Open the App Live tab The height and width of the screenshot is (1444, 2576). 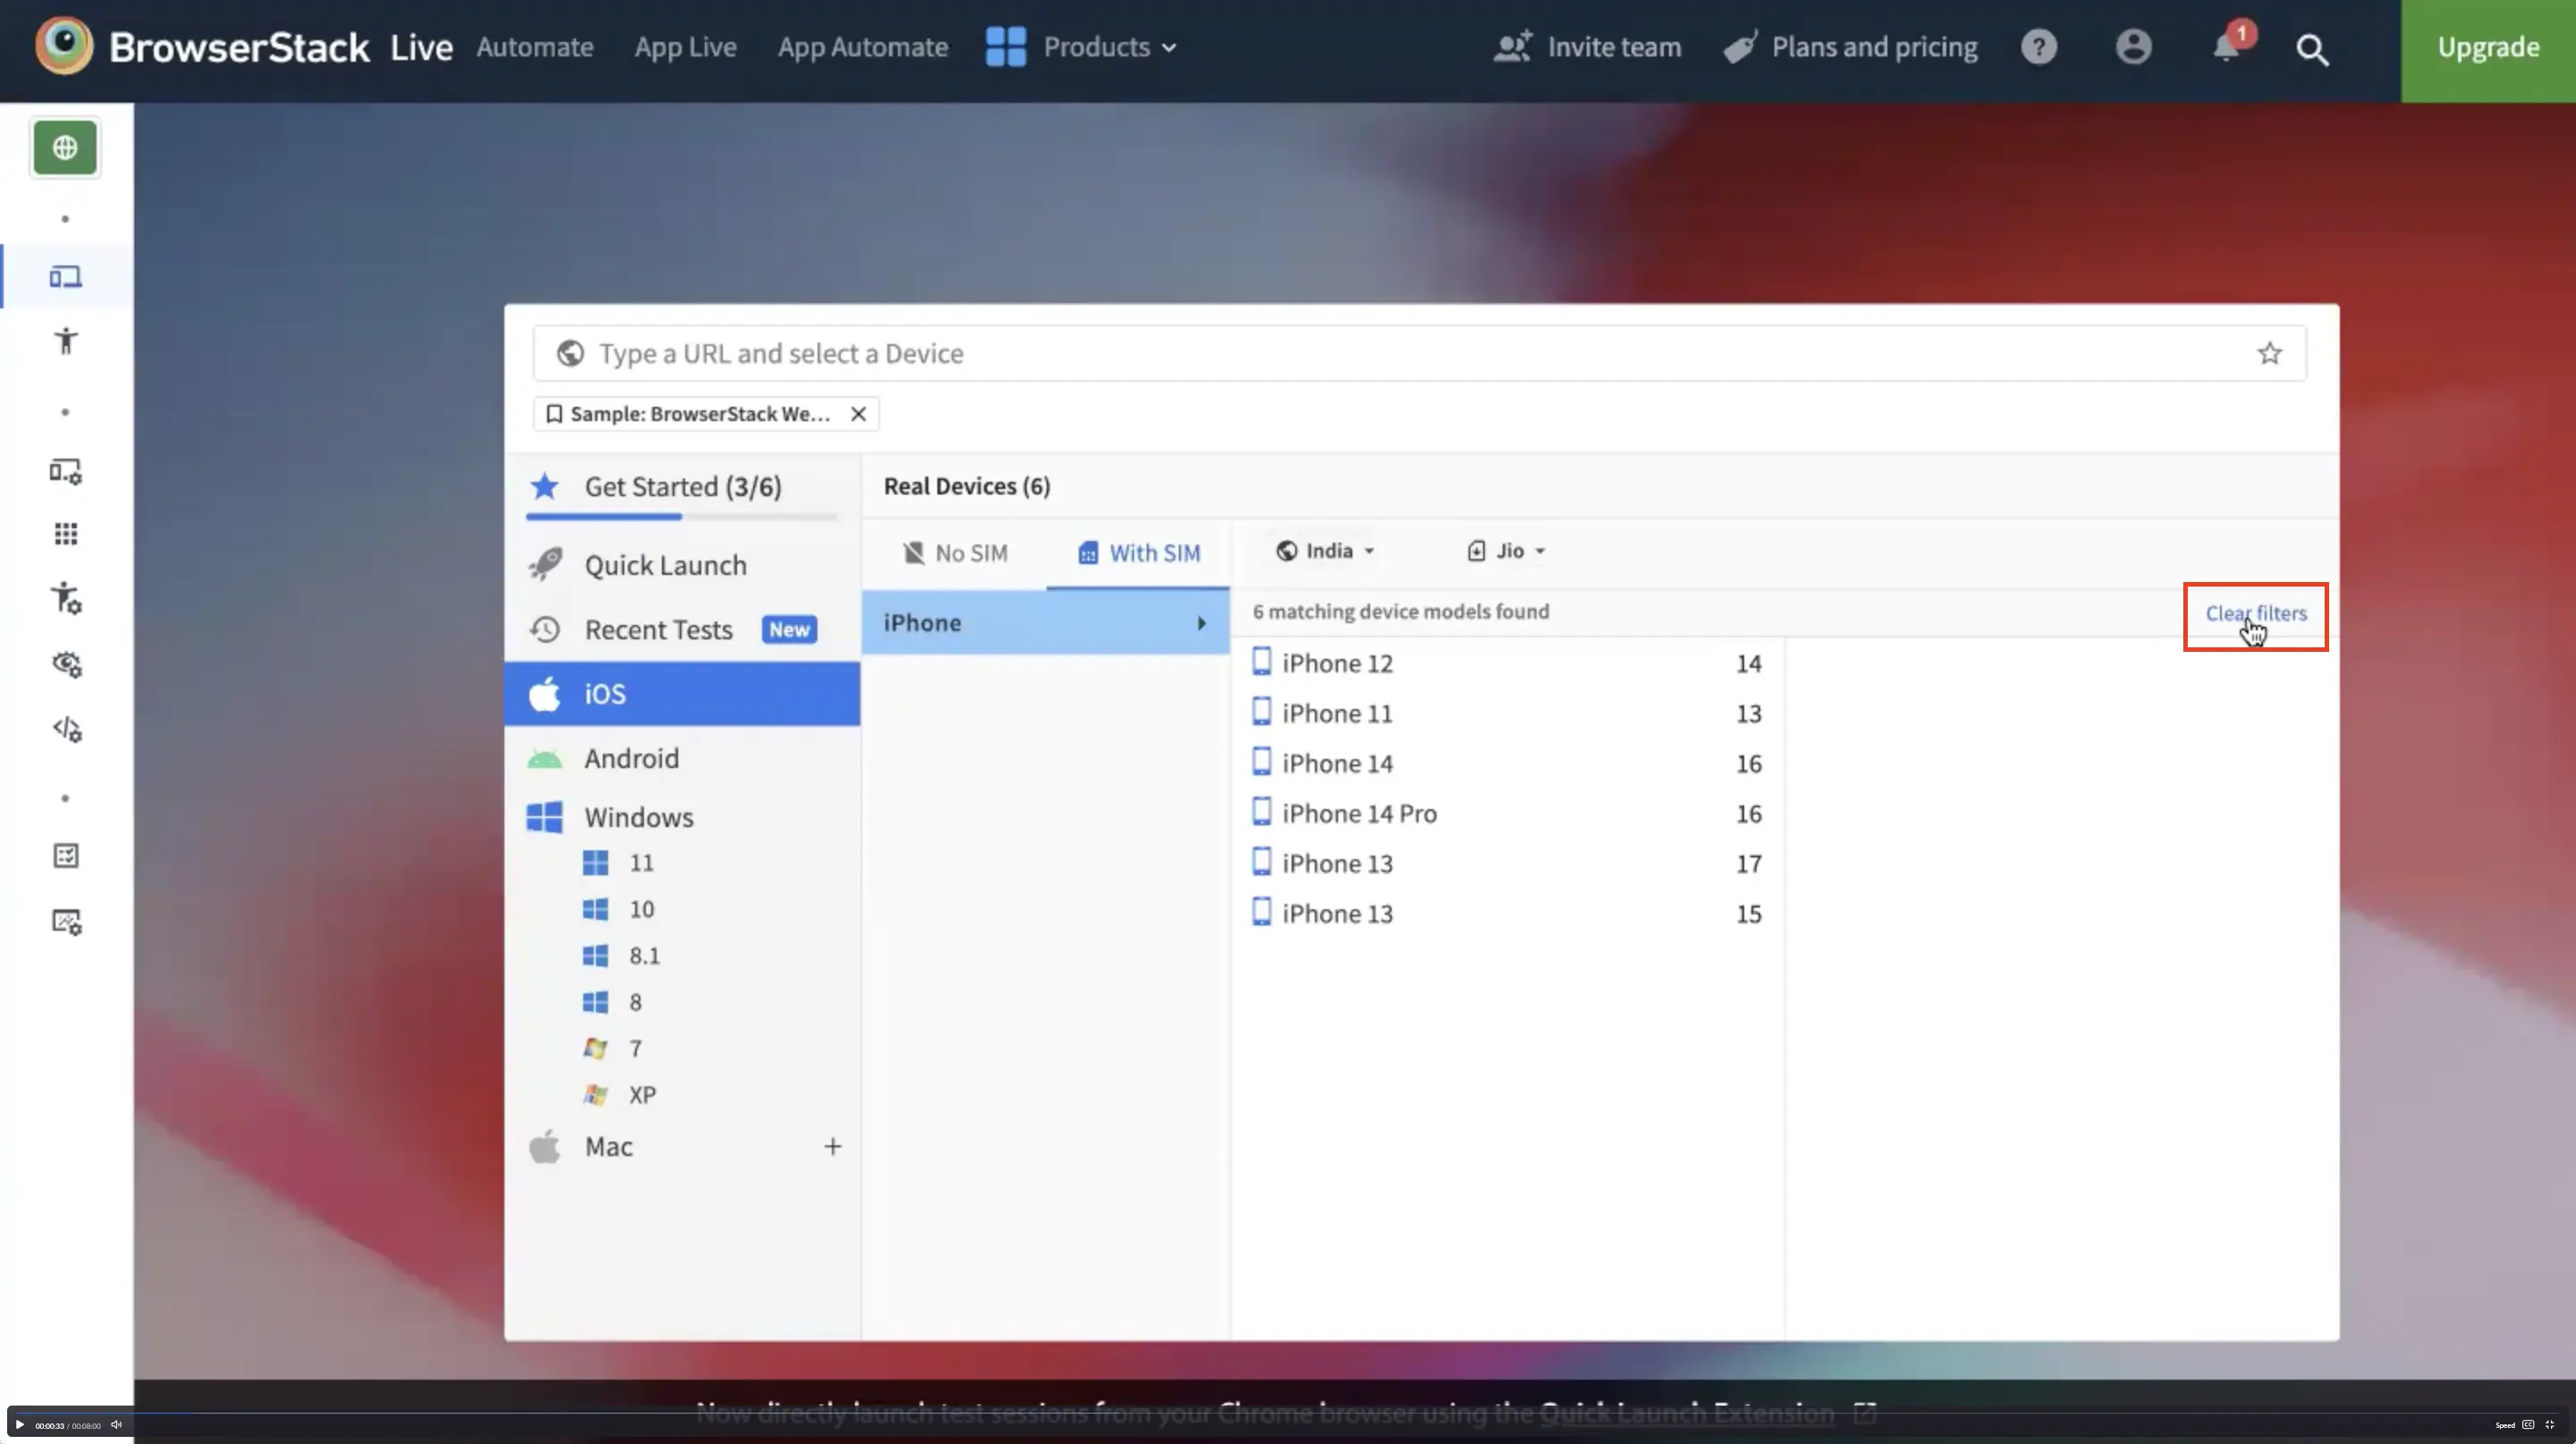[x=685, y=47]
